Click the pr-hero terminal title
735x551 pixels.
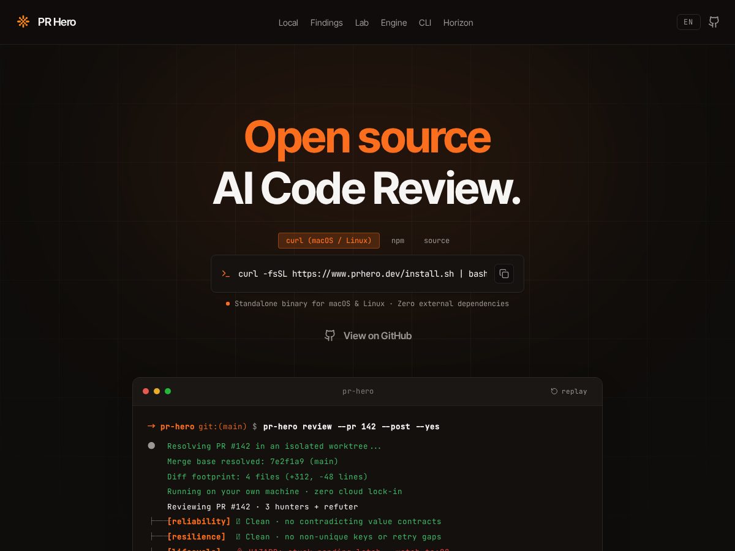coord(358,391)
